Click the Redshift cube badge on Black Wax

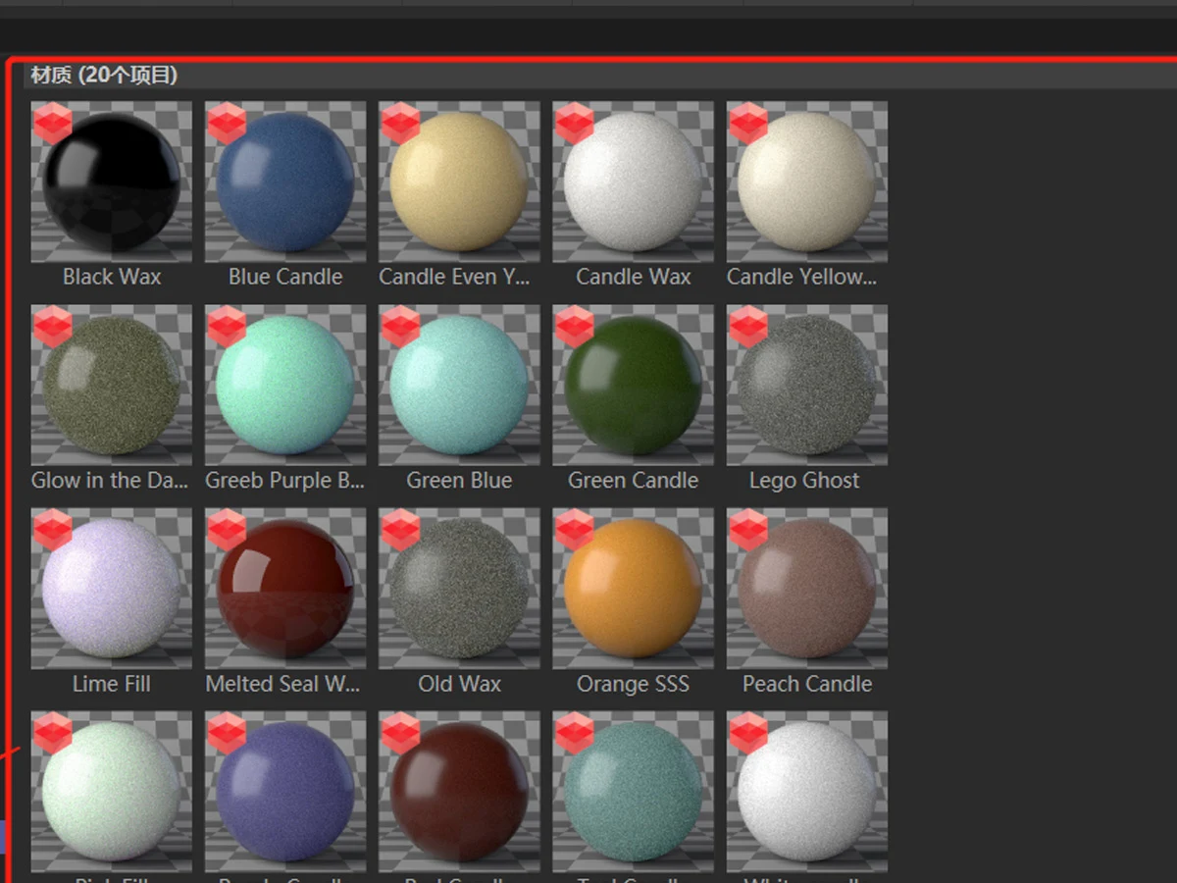click(x=53, y=124)
